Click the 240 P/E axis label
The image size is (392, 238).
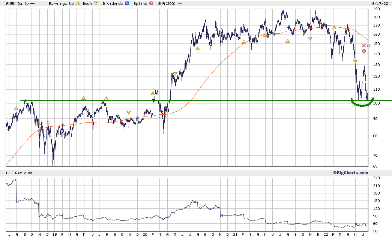click(376, 178)
